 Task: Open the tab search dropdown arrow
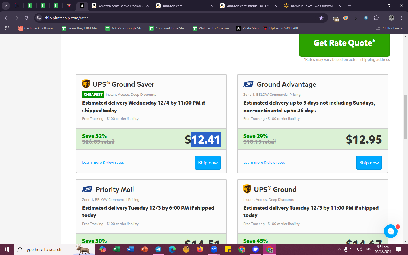tap(6, 6)
